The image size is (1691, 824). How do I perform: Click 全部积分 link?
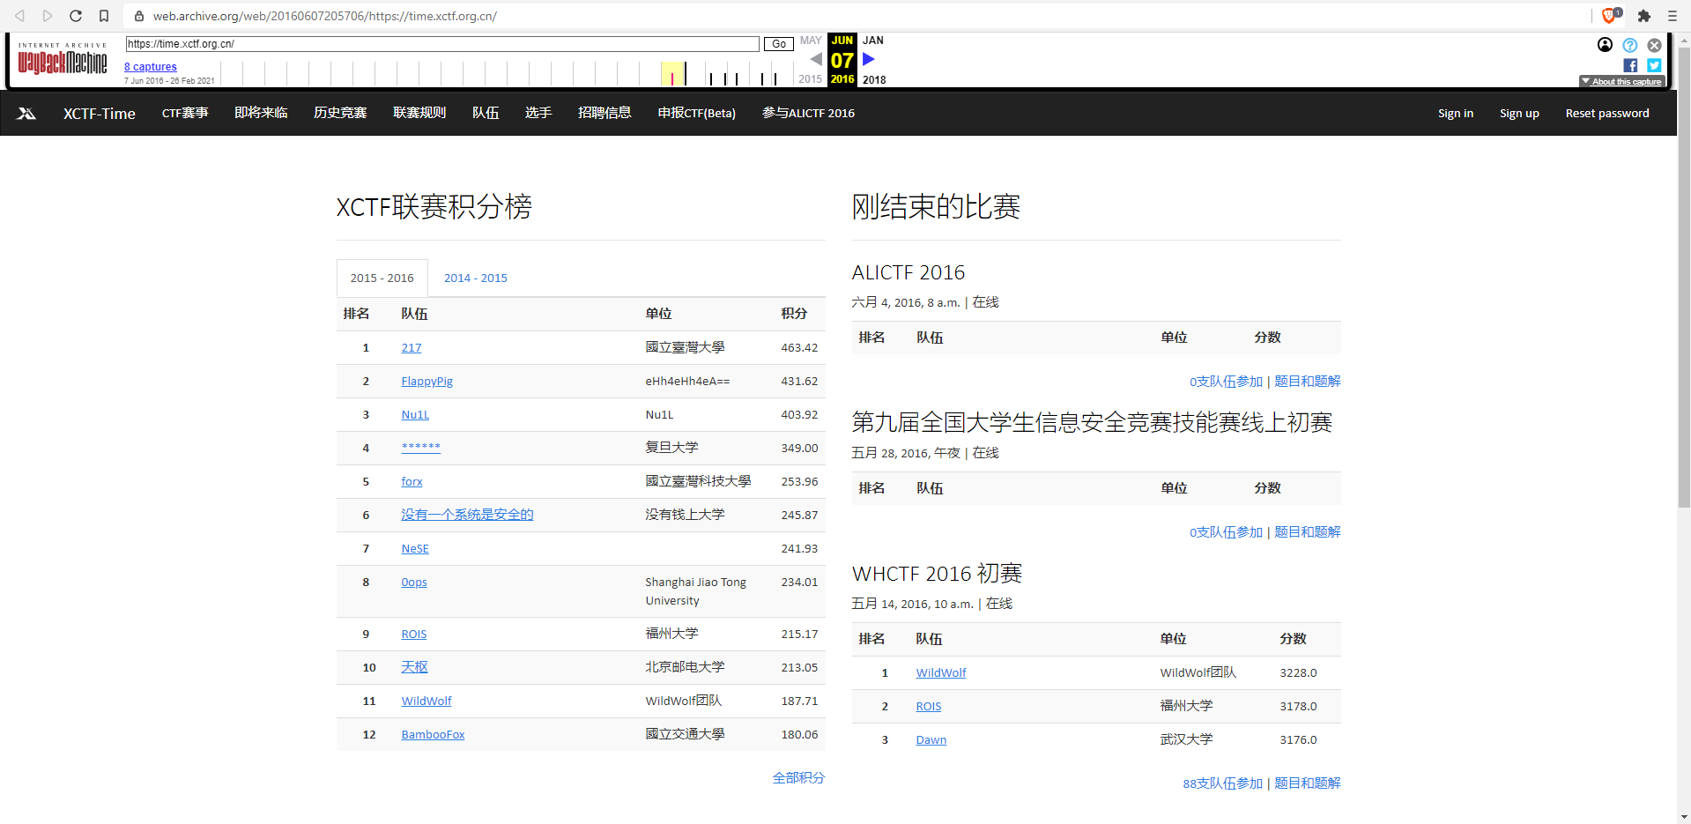click(798, 778)
